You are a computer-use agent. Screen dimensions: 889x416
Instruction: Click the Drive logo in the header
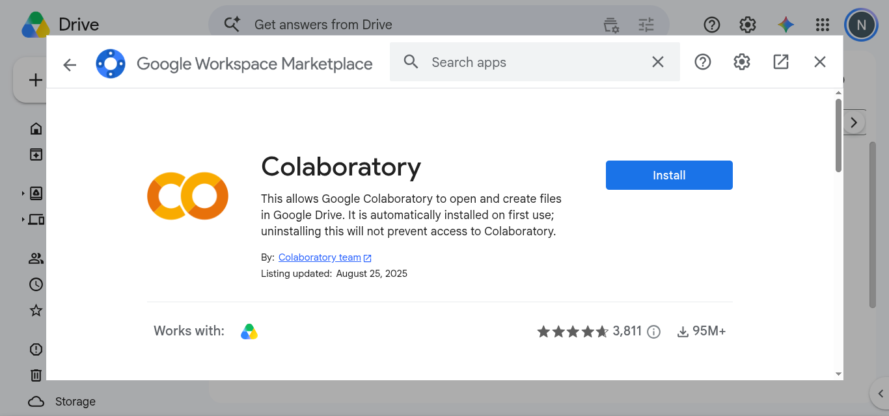point(36,25)
